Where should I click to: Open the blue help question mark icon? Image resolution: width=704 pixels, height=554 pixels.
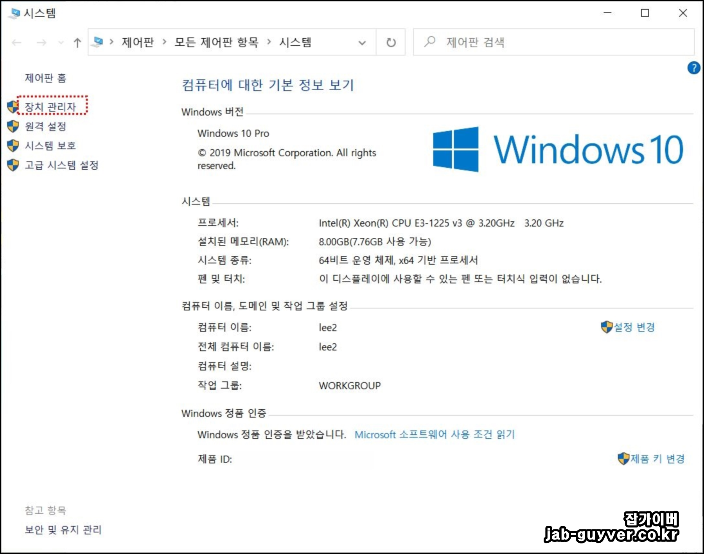coord(694,68)
